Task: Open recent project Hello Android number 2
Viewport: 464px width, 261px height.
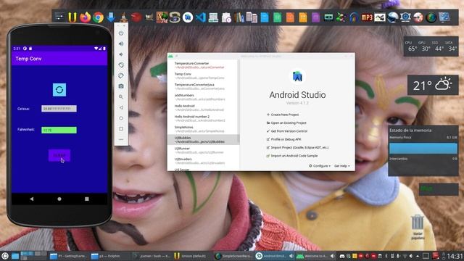Action: coord(203,118)
